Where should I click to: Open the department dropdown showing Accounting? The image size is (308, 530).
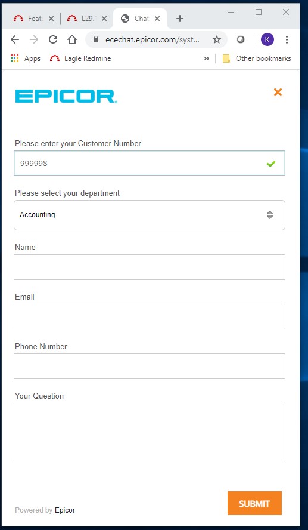tap(150, 215)
